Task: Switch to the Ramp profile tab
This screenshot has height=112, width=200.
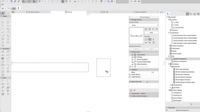Action: tap(69, 12)
